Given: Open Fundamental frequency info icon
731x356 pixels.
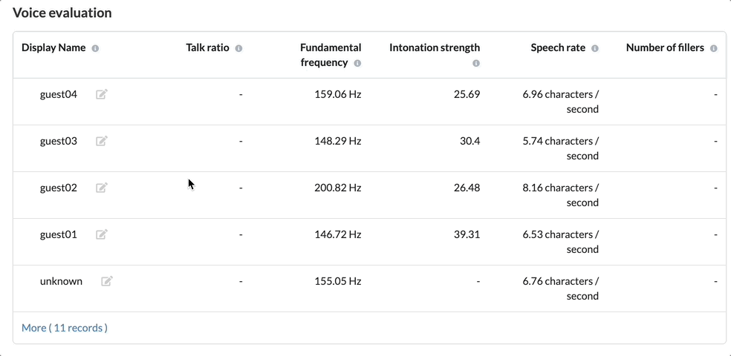Looking at the screenshot, I should pos(357,63).
